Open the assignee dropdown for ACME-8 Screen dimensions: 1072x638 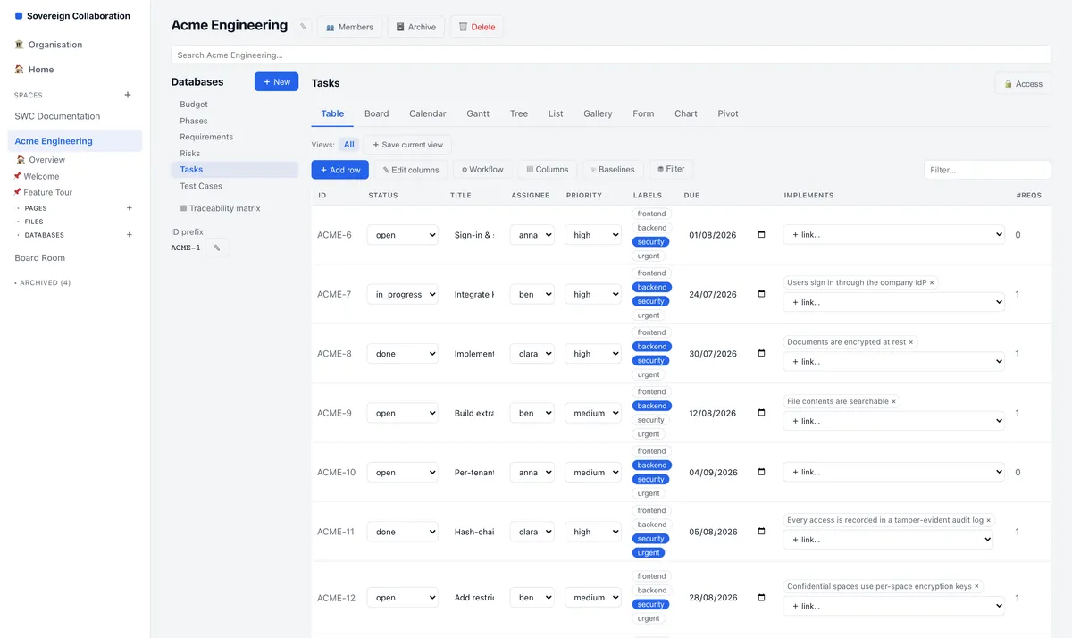click(x=532, y=354)
